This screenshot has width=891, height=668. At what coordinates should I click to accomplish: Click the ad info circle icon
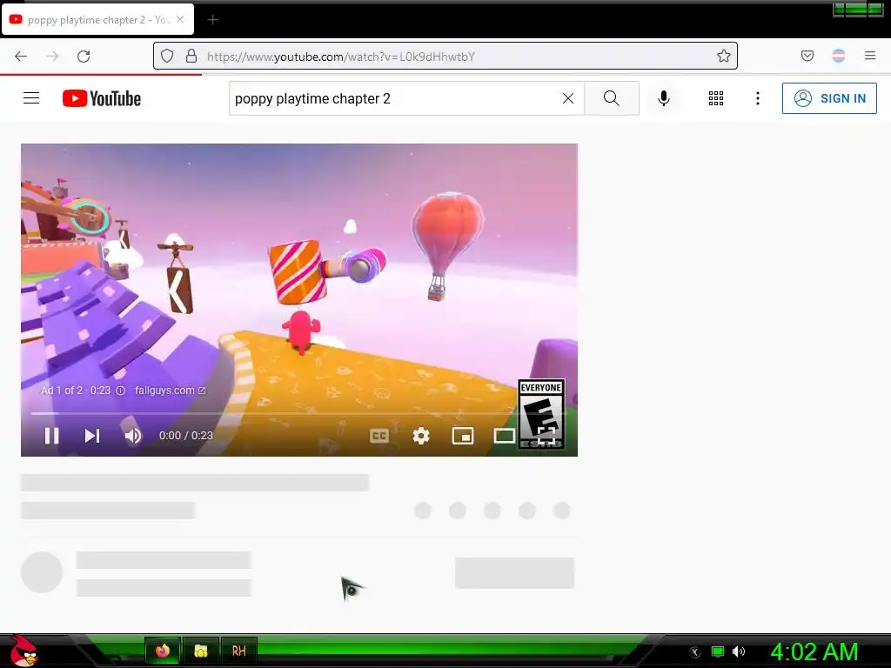120,391
